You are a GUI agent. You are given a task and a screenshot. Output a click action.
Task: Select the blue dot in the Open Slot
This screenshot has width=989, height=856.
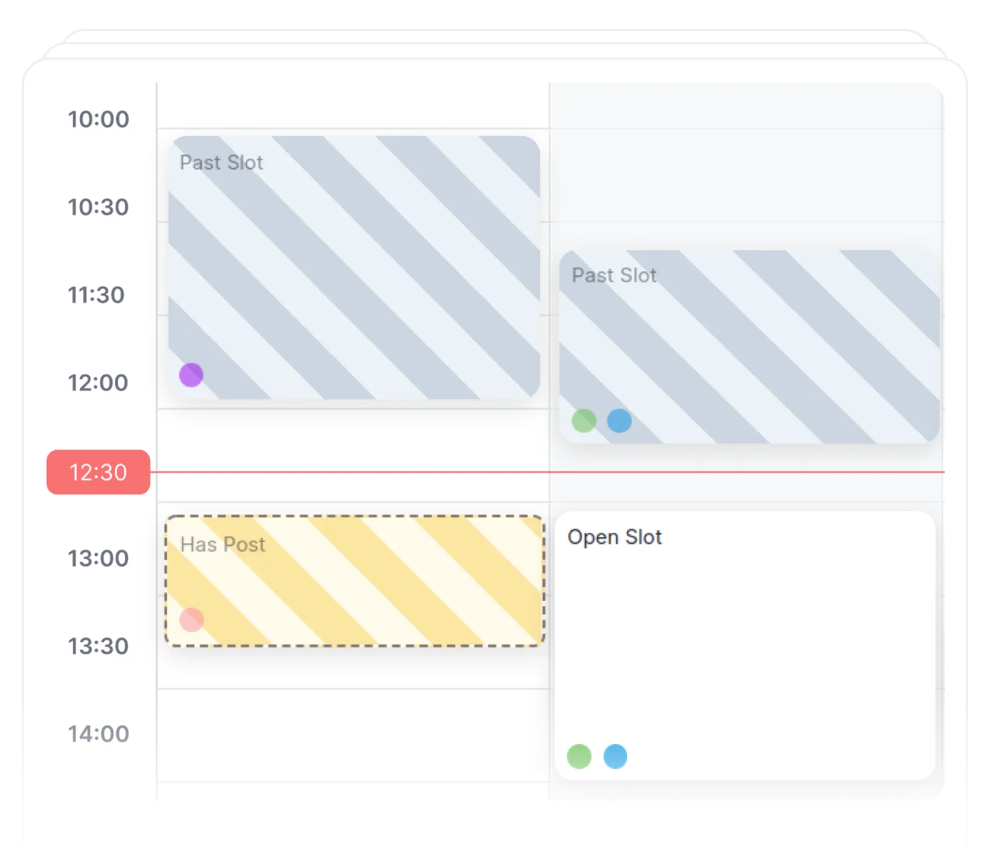point(615,756)
